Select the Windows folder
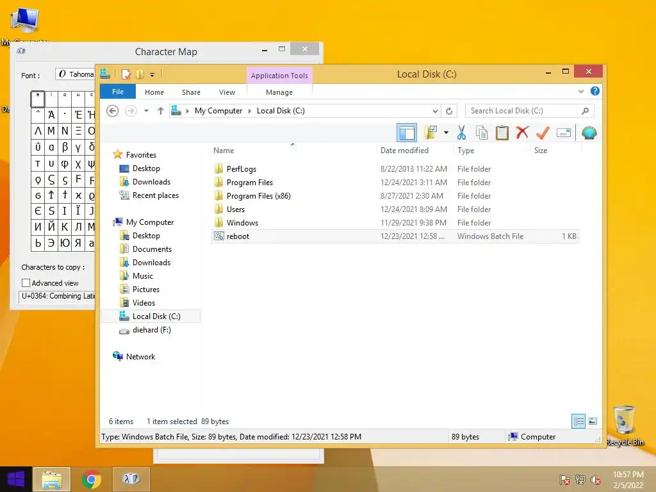The image size is (656, 492). pos(242,222)
